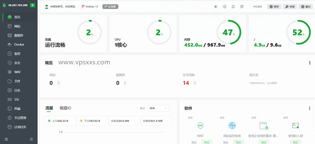Go to 终端 in the sidebar

(17, 109)
